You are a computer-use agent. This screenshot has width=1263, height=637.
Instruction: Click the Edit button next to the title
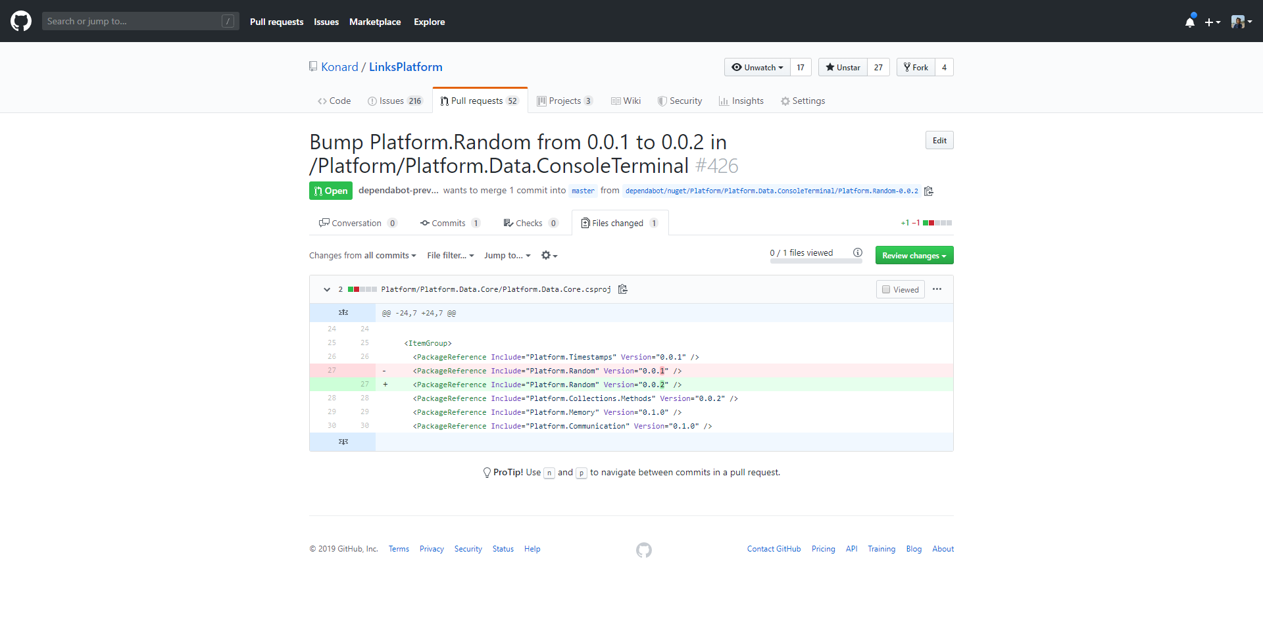pyautogui.click(x=939, y=140)
